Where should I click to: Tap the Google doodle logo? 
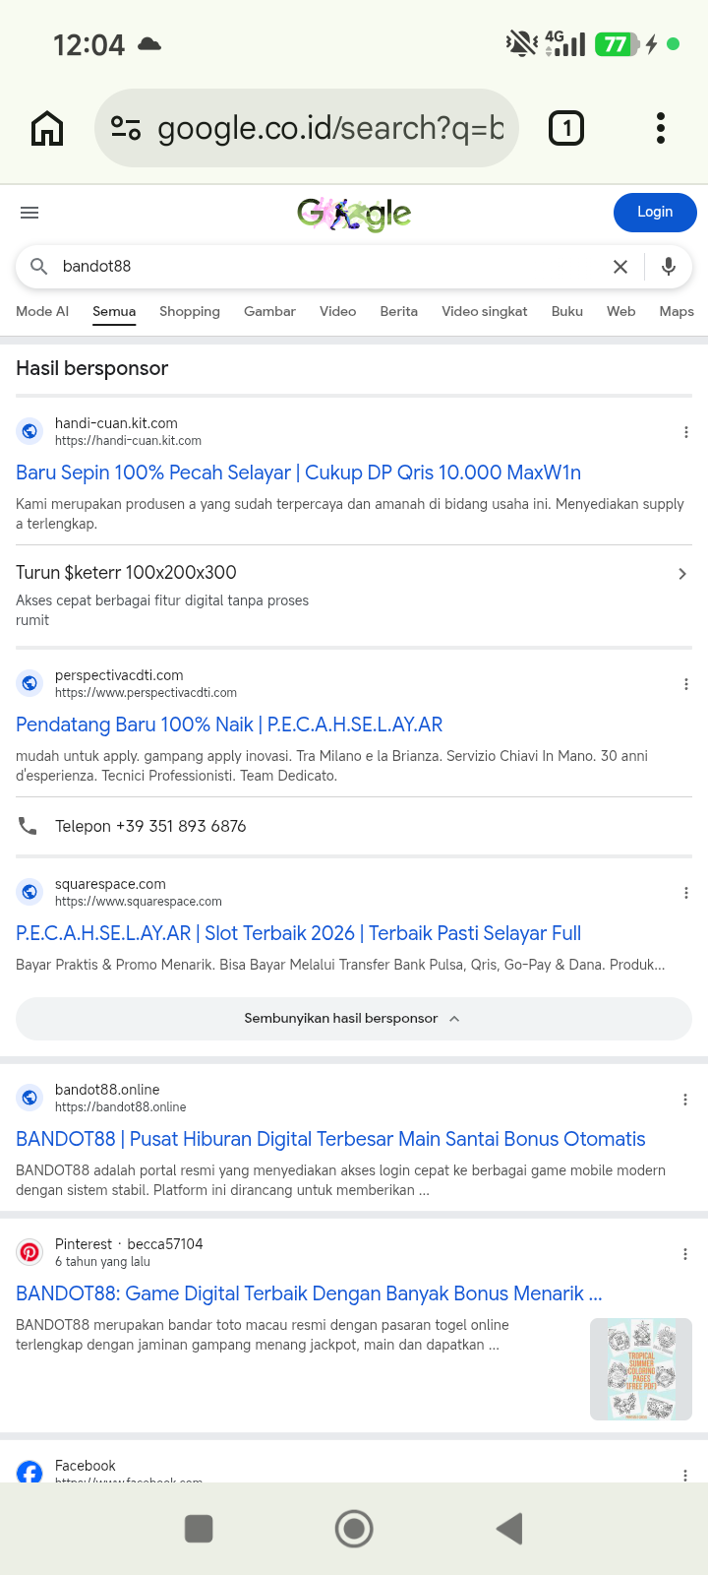(354, 213)
